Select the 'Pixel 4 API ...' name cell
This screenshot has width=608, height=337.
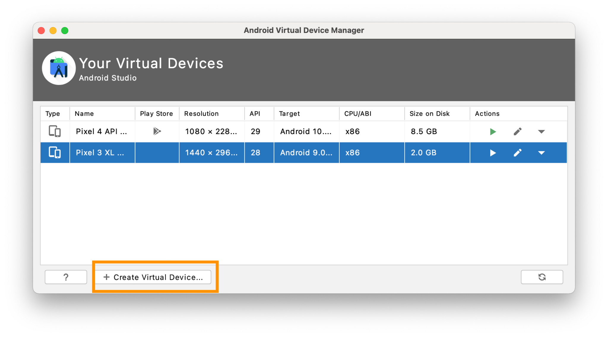102,131
